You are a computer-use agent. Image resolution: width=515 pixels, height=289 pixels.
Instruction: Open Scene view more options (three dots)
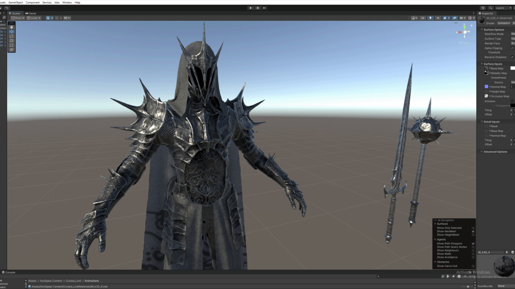[x=473, y=13]
